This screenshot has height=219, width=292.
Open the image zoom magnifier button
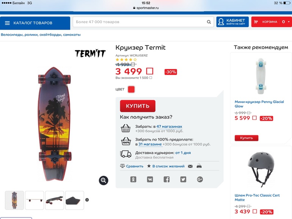(104, 180)
